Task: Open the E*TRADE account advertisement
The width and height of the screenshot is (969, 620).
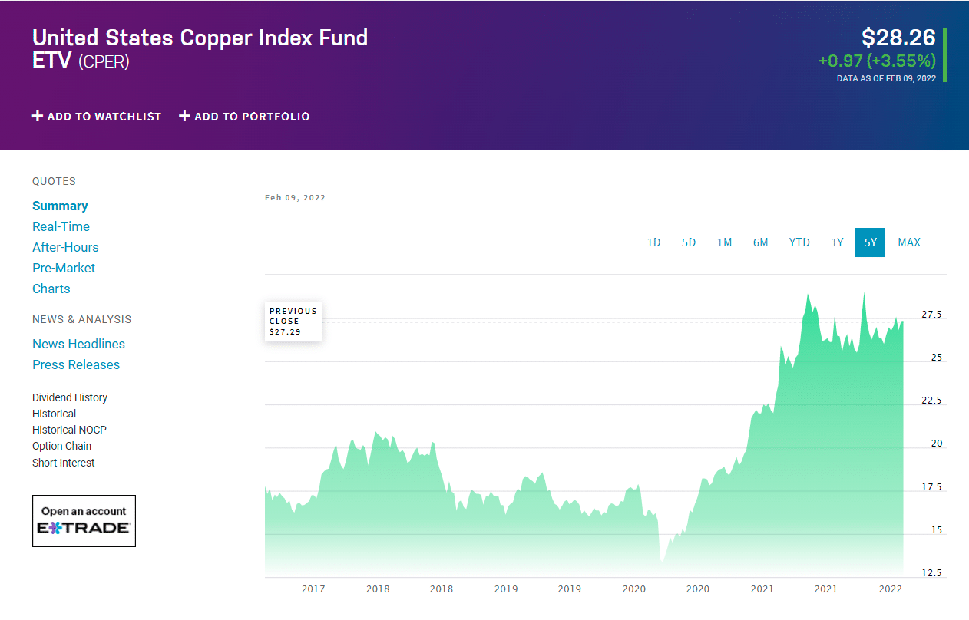Action: pos(84,521)
